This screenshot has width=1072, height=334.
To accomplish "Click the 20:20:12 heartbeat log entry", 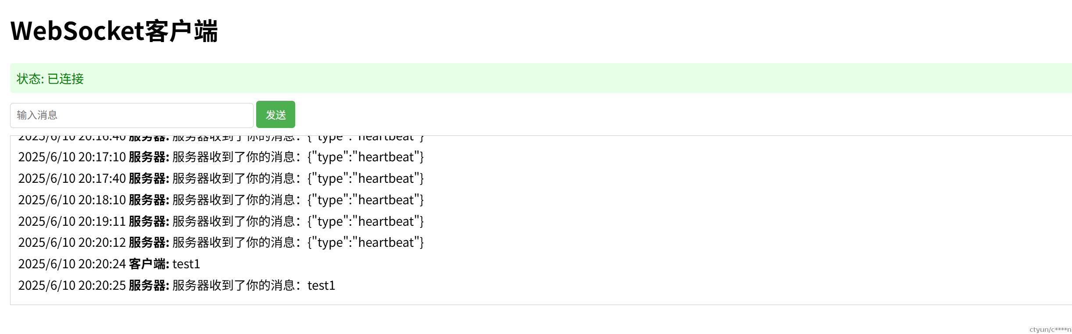I will pyautogui.click(x=221, y=242).
